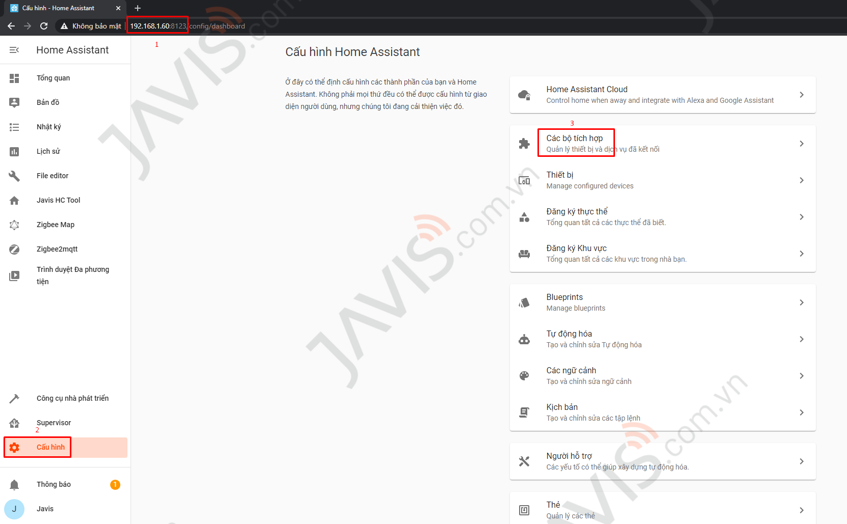Click the Thẻ tags icon

[x=524, y=510]
